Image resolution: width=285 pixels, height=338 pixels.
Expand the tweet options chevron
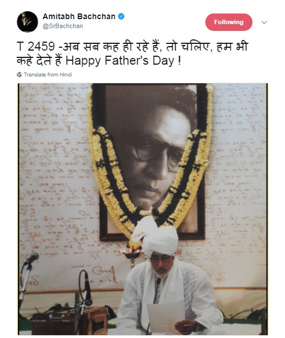(264, 22)
